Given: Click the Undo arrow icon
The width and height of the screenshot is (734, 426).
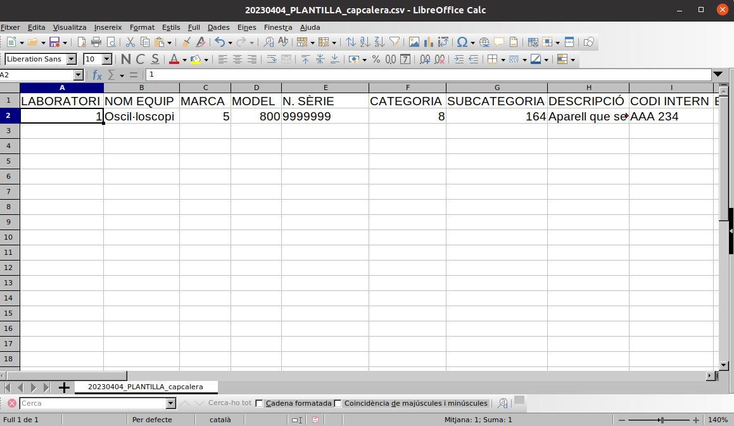Looking at the screenshot, I should coord(220,42).
